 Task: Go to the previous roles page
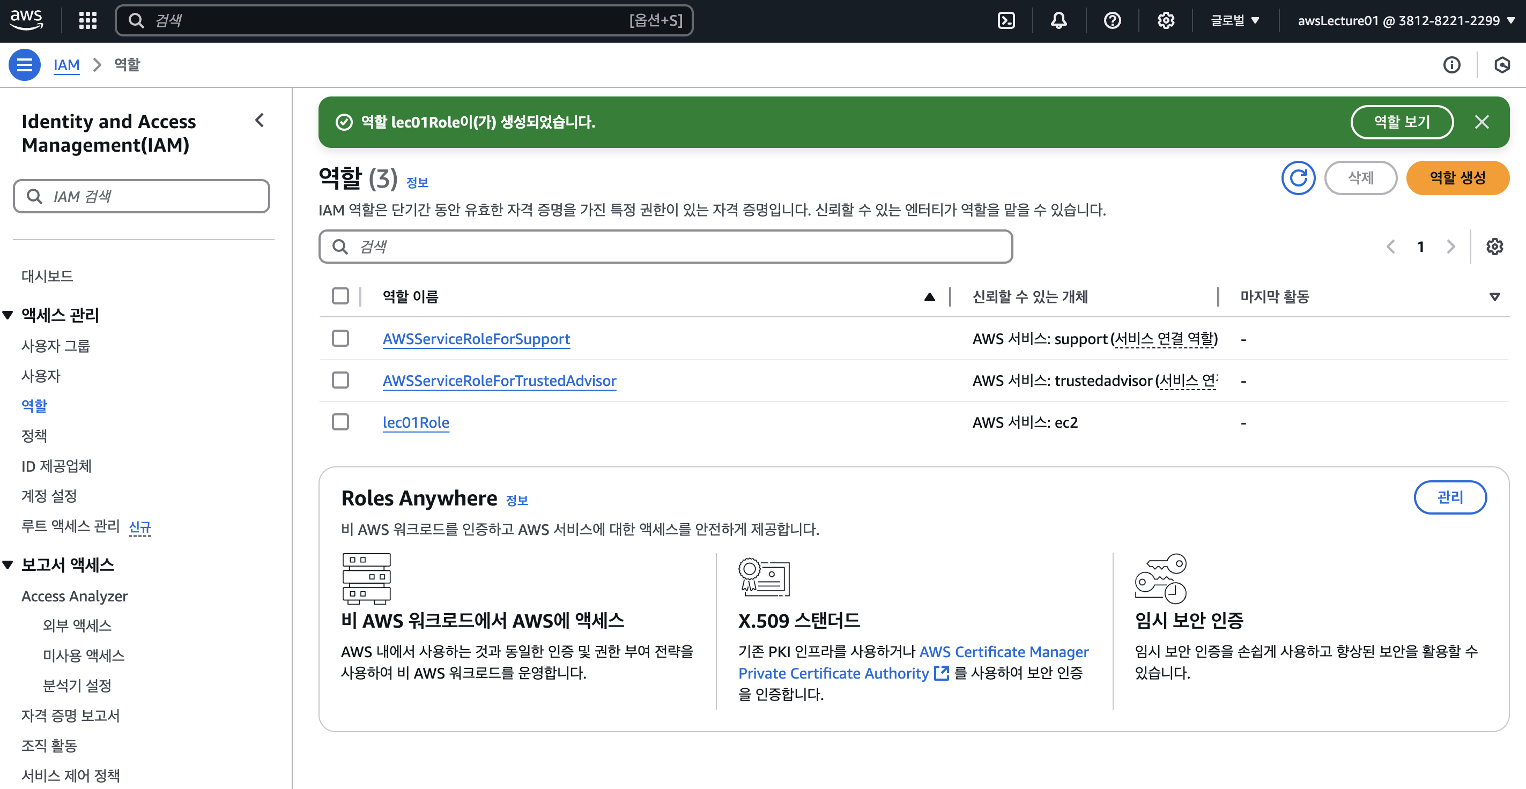tap(1390, 247)
